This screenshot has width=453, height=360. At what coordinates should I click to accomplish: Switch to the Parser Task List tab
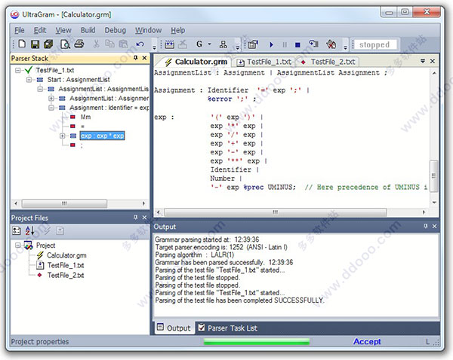pyautogui.click(x=228, y=328)
